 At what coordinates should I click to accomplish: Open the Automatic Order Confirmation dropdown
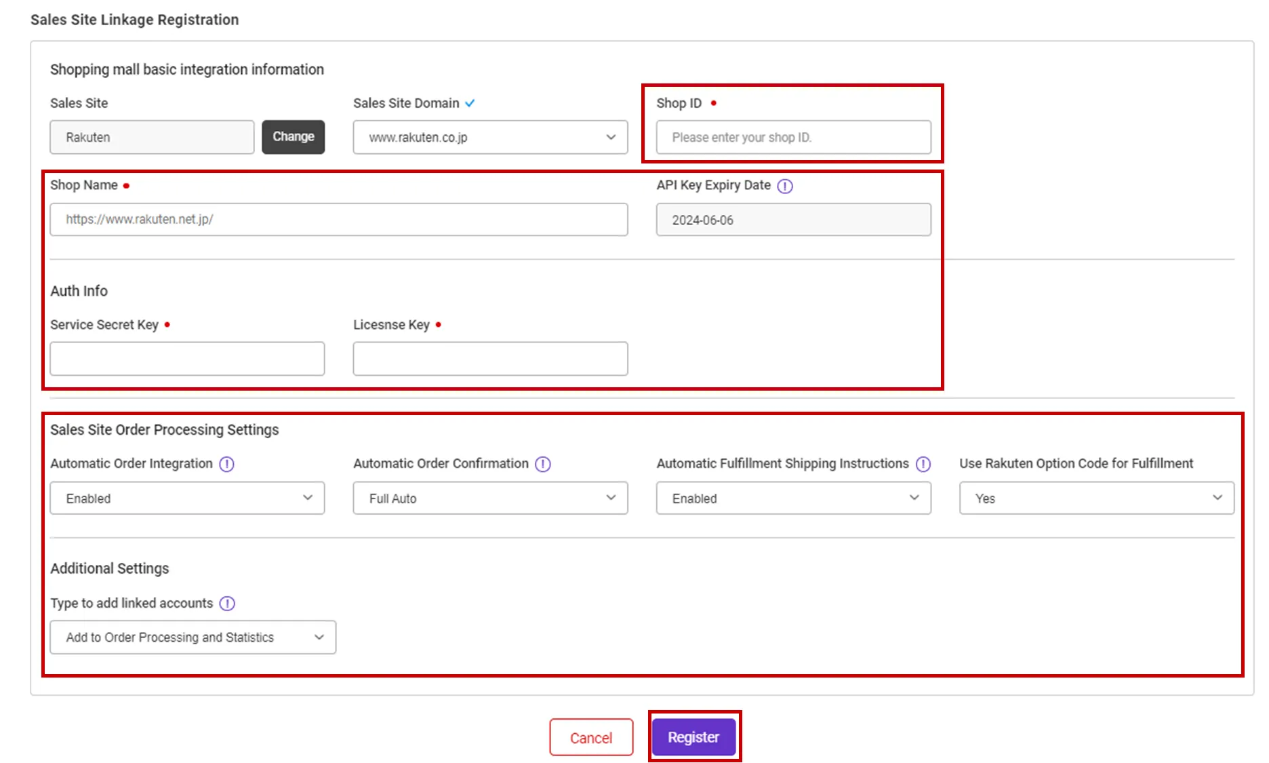coord(489,498)
